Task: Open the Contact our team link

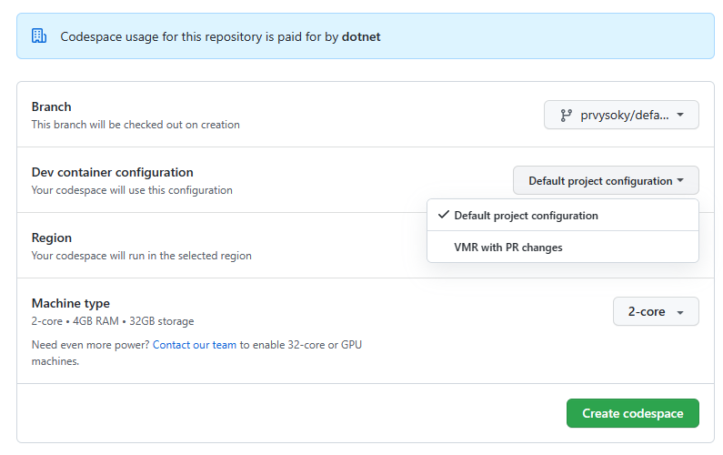Action: [194, 345]
